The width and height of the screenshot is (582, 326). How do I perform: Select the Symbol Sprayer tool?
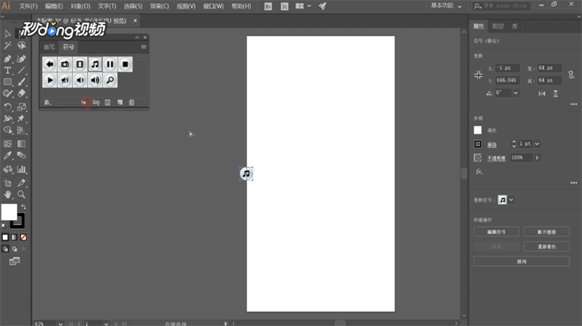[x=7, y=169]
